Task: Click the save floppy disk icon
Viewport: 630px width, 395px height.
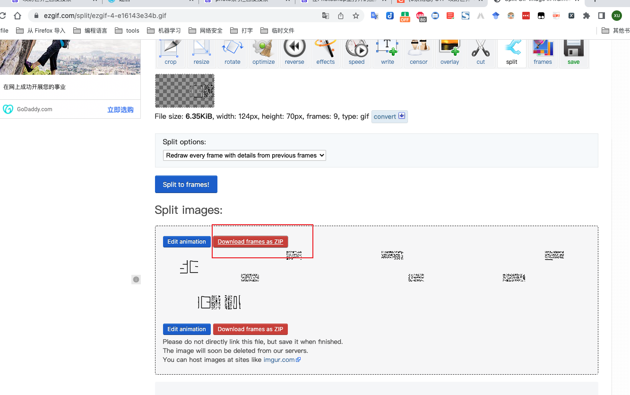Action: point(573,49)
